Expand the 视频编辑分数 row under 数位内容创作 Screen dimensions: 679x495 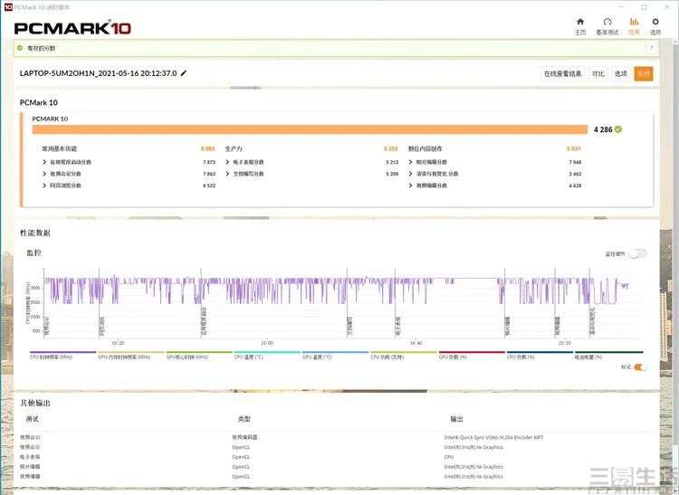coord(410,186)
